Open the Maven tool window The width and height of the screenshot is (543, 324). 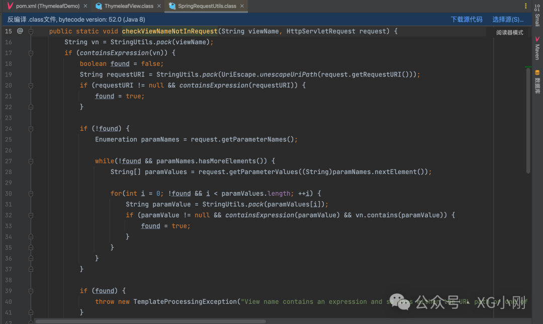tap(537, 48)
